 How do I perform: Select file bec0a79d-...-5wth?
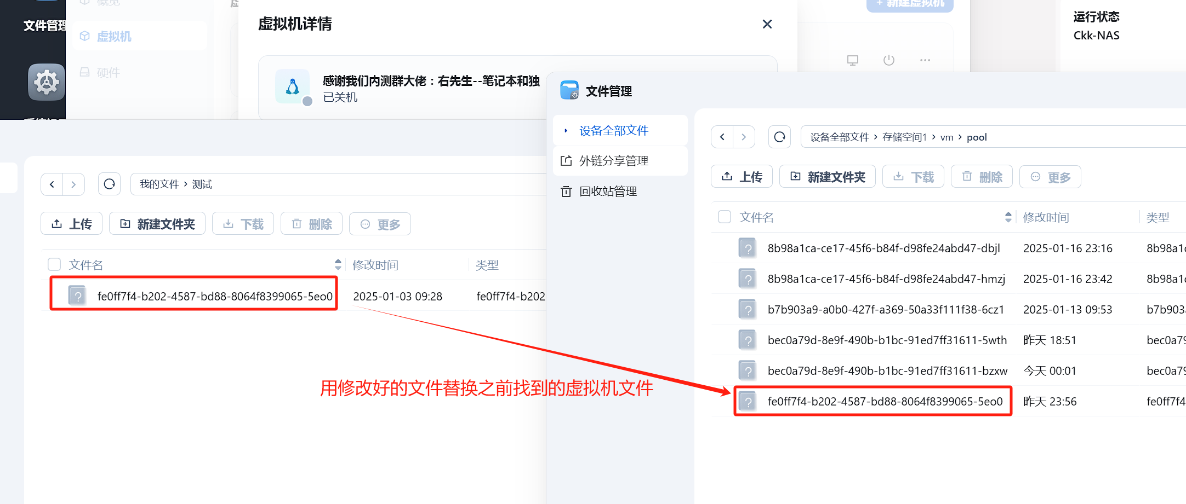887,340
